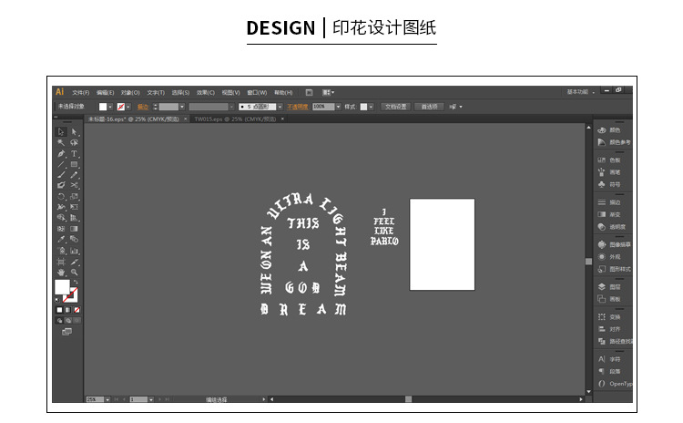Select the Gradient tool
The image size is (683, 423).
click(x=74, y=229)
